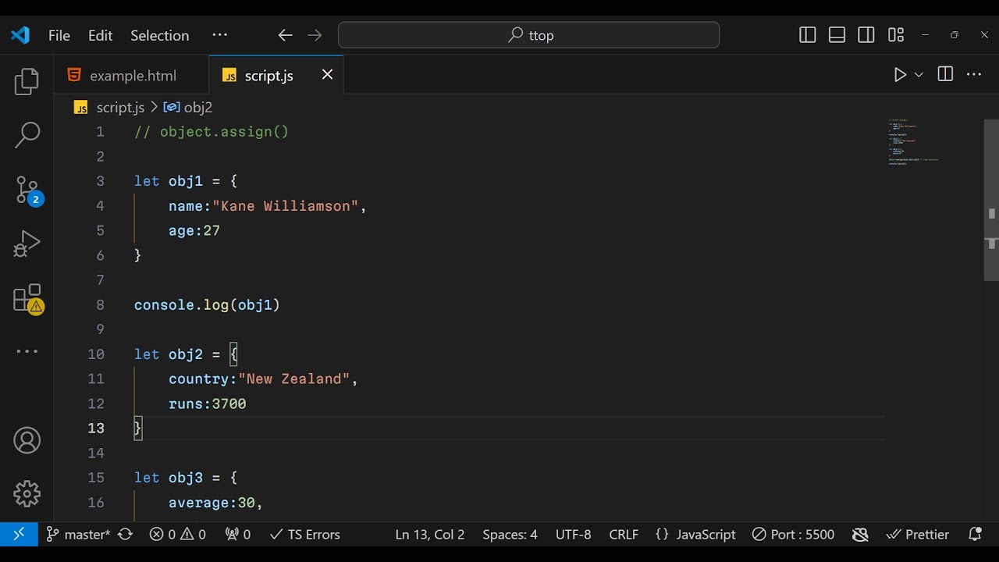This screenshot has height=562, width=999.
Task: Open the Selection menu
Action: 159,35
